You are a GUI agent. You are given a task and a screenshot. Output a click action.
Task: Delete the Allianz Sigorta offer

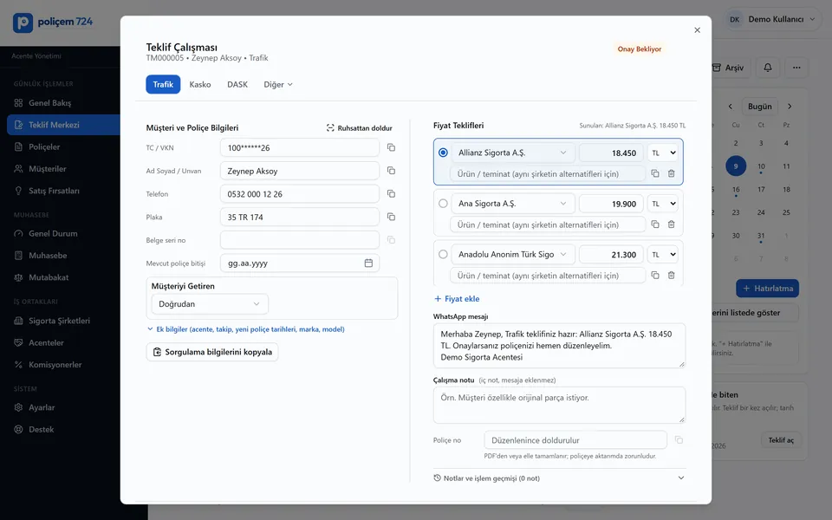click(x=671, y=173)
